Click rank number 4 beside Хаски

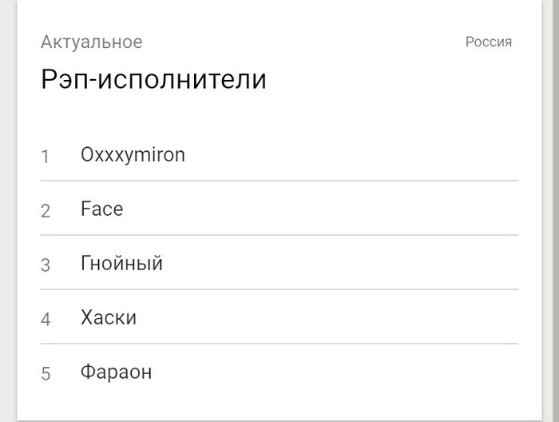46,320
